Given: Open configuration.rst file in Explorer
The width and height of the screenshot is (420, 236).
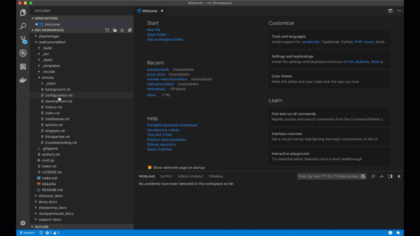Looking at the screenshot, I should tap(58, 95).
